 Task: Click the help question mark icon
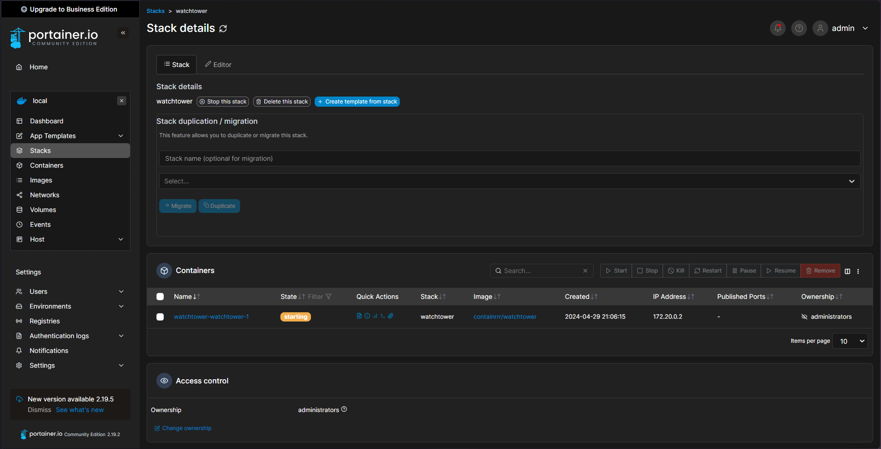tap(799, 28)
